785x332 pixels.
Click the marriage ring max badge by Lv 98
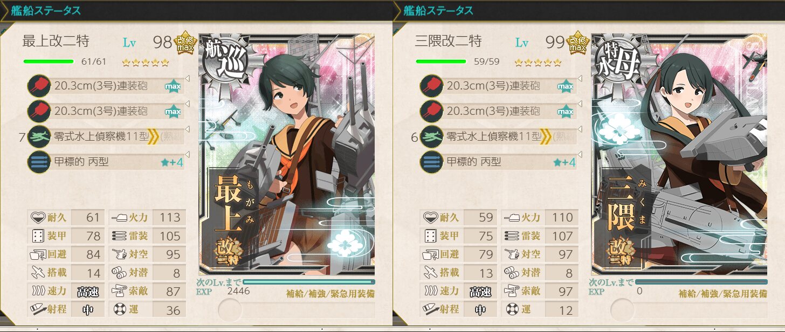point(185,41)
